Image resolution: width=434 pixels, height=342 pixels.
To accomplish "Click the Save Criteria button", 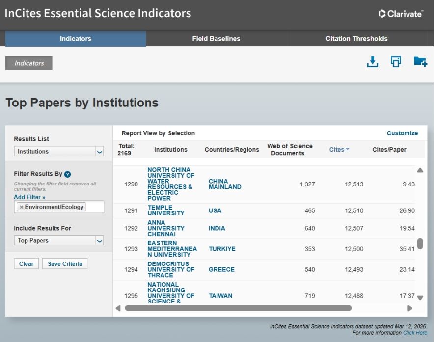I will point(64,264).
